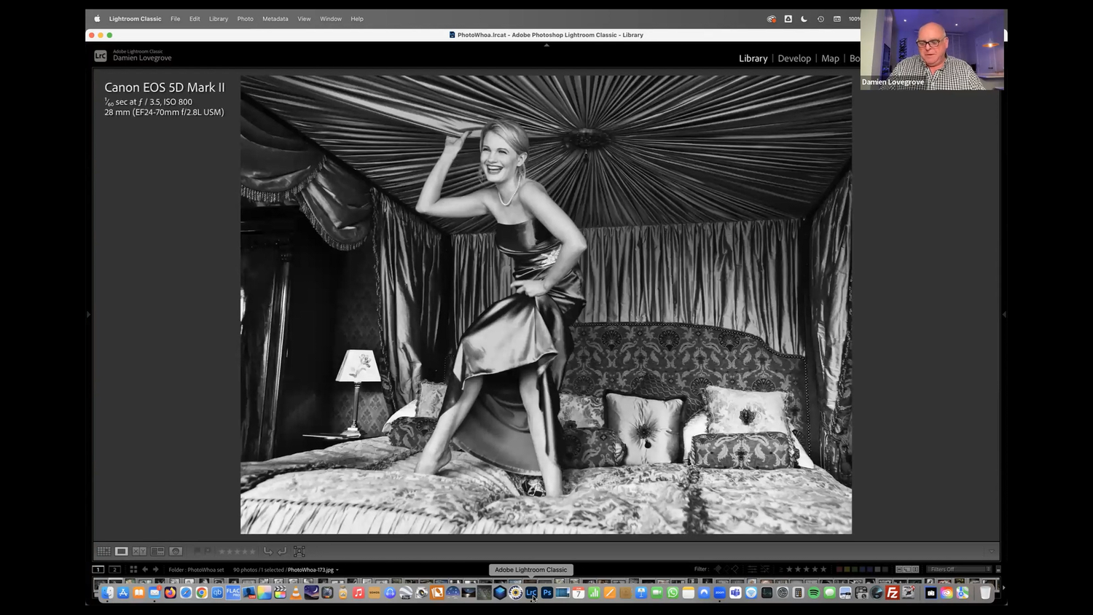The image size is (1093, 615).
Task: Open the Metadata menu
Action: tap(275, 19)
